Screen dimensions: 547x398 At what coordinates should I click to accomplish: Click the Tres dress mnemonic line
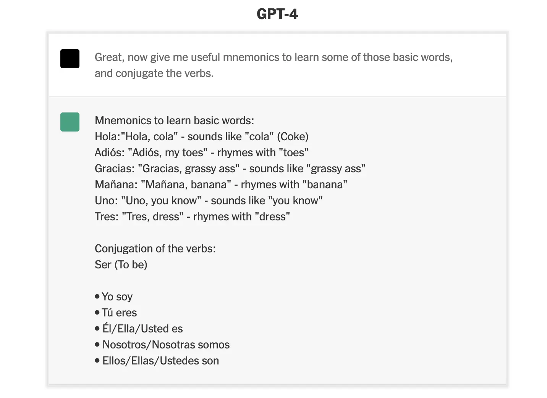pyautogui.click(x=193, y=217)
